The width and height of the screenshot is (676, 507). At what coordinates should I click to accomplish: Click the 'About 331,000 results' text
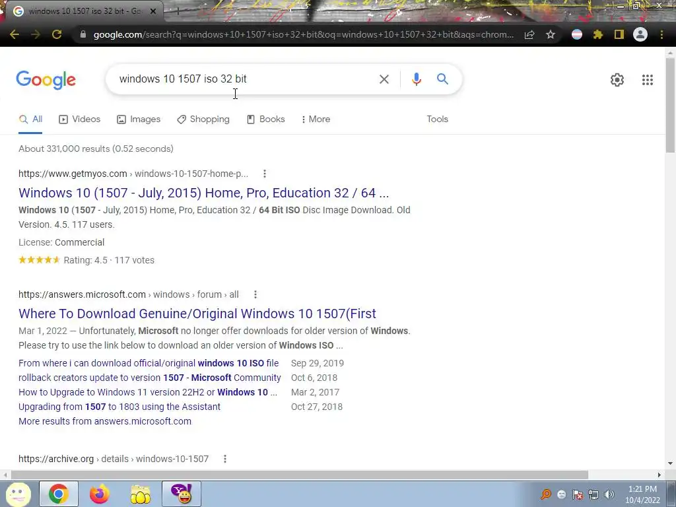pyautogui.click(x=96, y=149)
